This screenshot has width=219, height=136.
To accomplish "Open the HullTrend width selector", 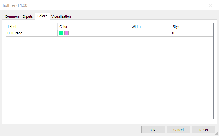I will [150, 33].
